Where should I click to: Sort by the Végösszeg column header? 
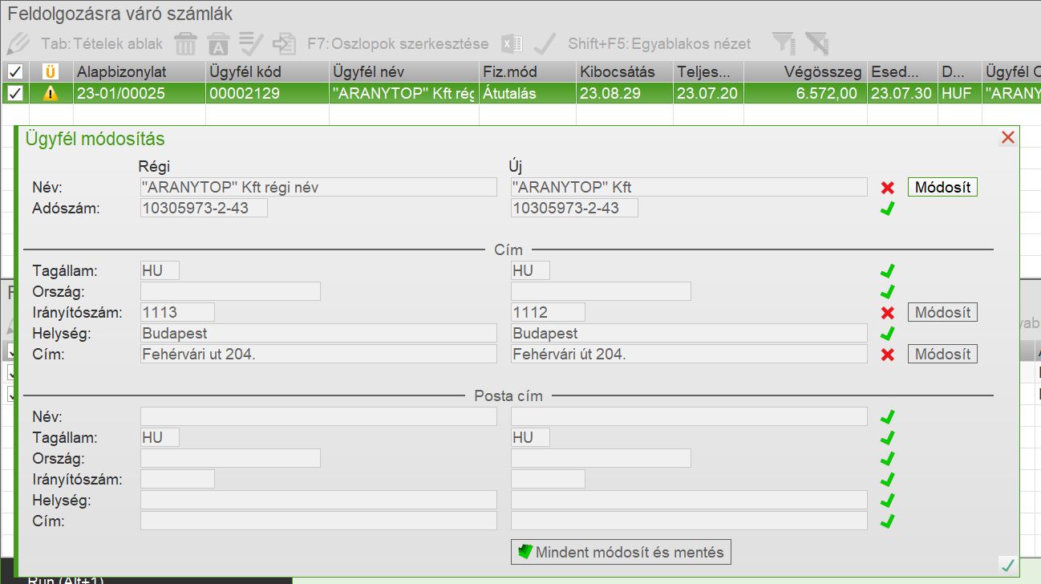point(805,71)
